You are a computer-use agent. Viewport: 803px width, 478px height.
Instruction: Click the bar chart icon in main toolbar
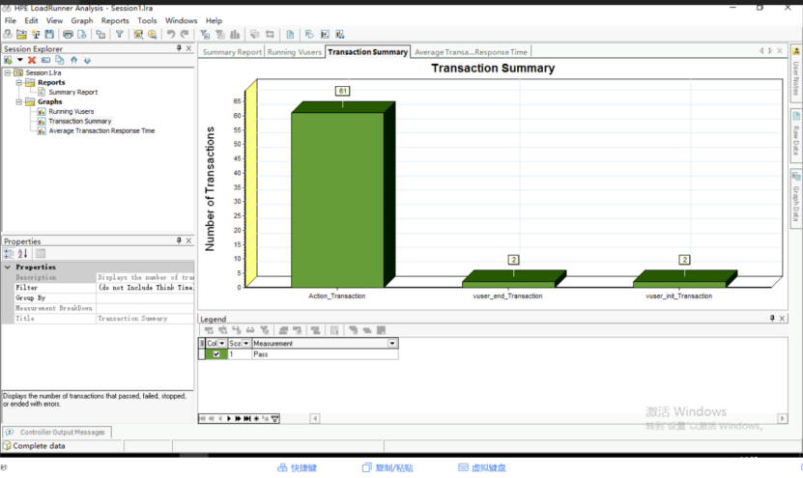(x=235, y=35)
